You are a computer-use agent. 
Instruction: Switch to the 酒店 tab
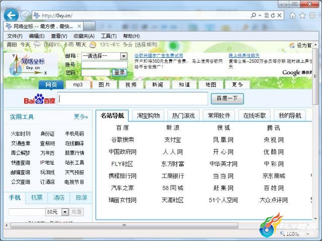(x=59, y=197)
